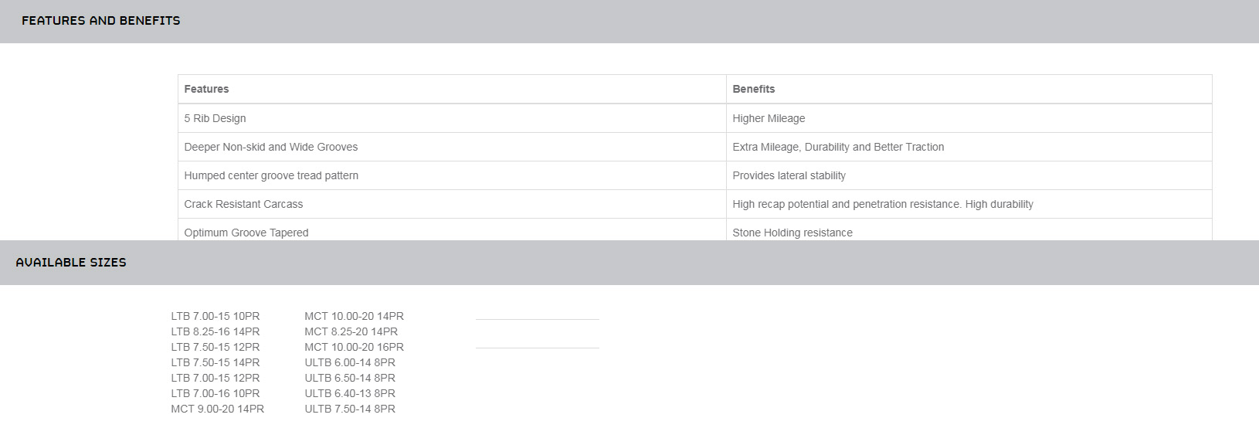
Task: Choose the MCT 10.00-20 16PR size
Action: point(354,348)
